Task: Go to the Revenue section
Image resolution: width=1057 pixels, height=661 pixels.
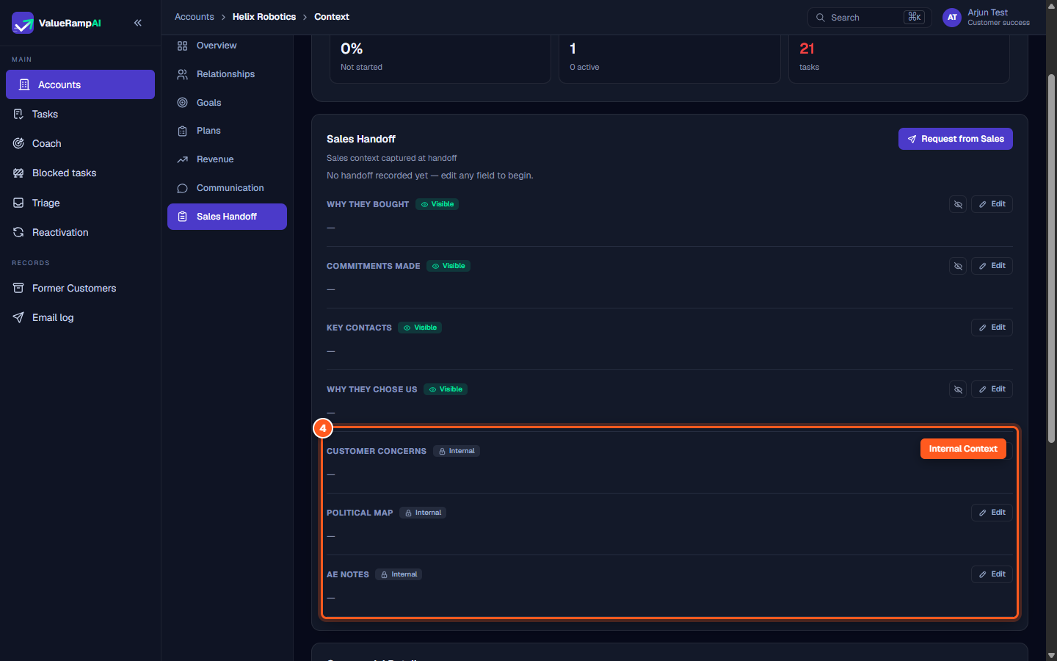Action: [227, 159]
